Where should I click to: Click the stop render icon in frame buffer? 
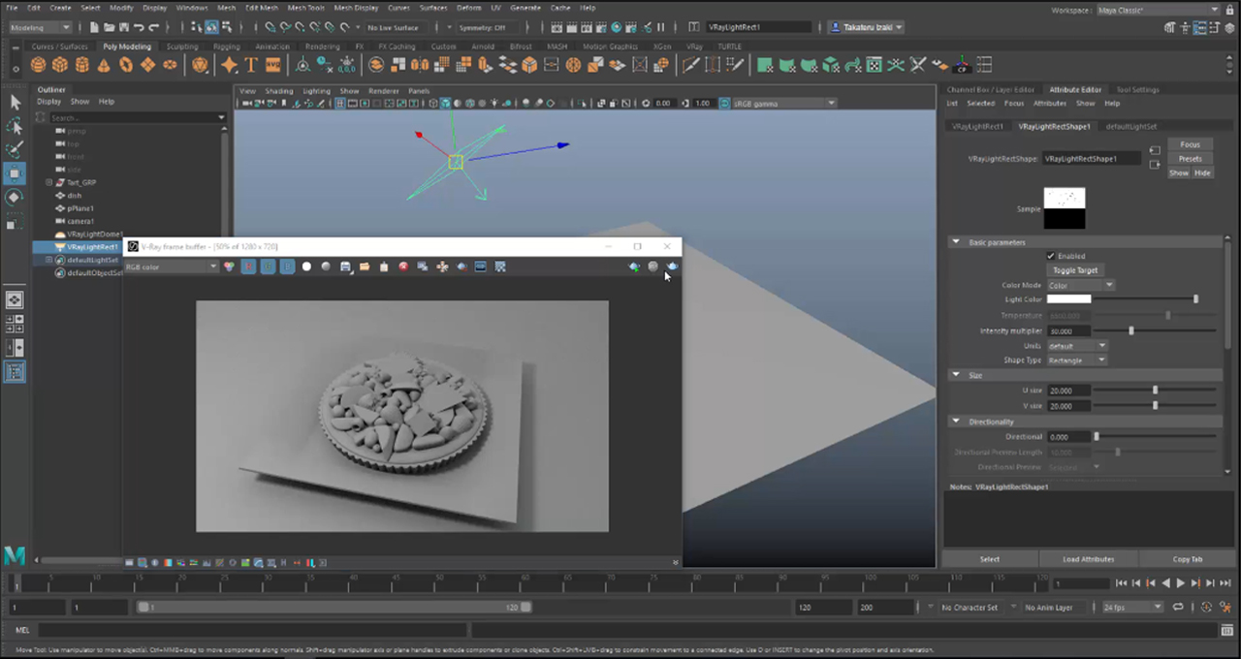click(x=403, y=267)
